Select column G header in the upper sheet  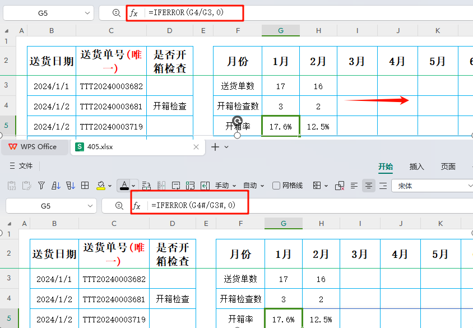tap(281, 30)
